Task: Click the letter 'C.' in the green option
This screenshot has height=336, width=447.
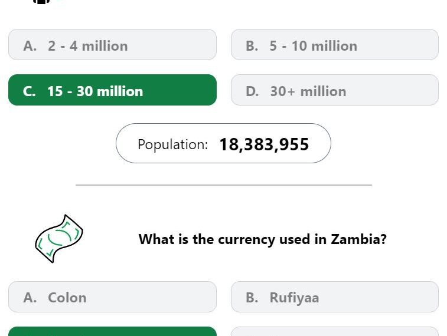Action: point(30,91)
